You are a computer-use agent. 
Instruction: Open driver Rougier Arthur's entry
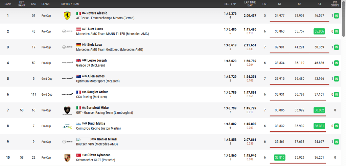coord(97,92)
